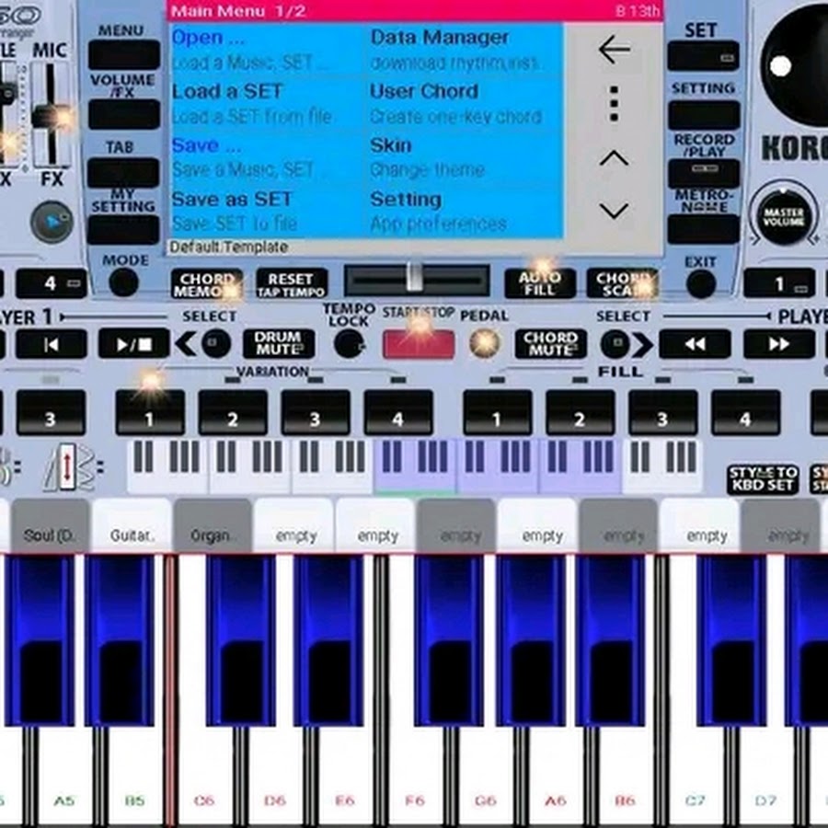The height and width of the screenshot is (828, 828).
Task: Go back with the left arrow icon
Action: click(x=615, y=50)
